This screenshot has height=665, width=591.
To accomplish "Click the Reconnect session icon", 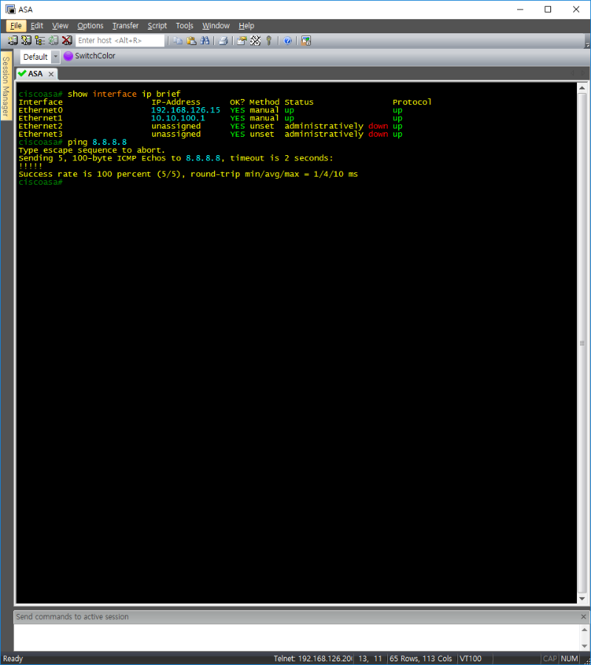I will (53, 41).
